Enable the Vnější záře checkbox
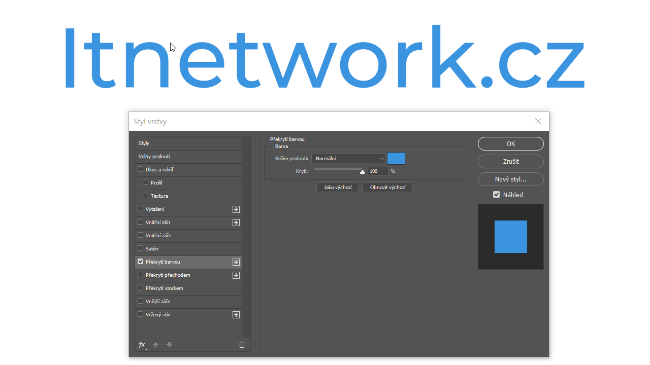 (x=141, y=301)
